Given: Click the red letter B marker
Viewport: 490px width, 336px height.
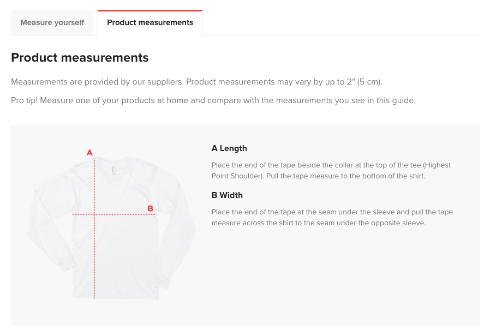Looking at the screenshot, I should tap(150, 208).
